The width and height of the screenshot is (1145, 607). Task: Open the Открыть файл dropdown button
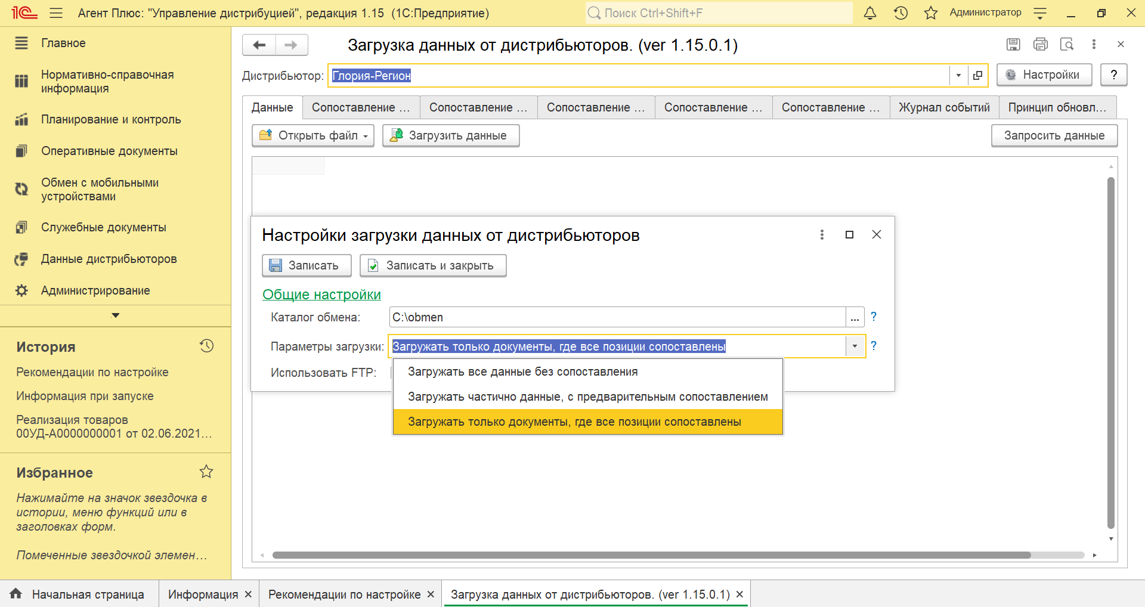tap(313, 135)
